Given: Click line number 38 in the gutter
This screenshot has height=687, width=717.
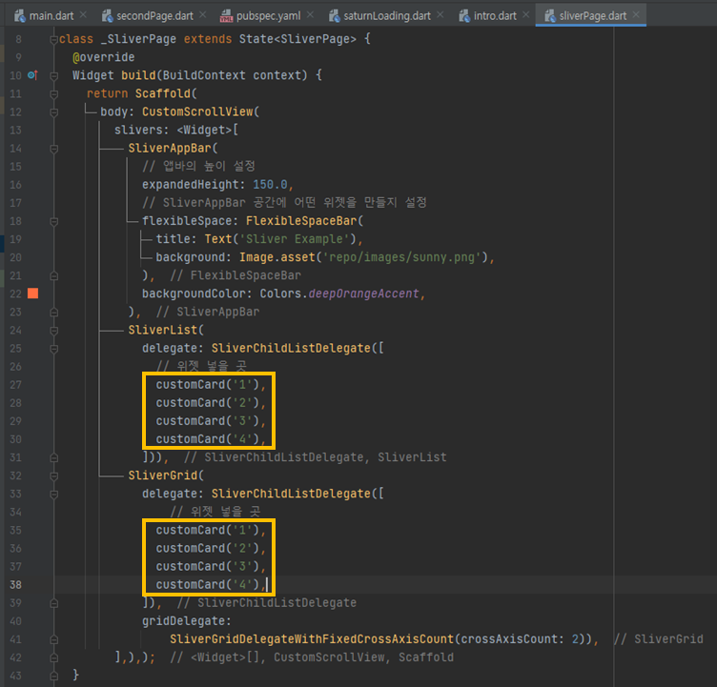Looking at the screenshot, I should tap(15, 585).
